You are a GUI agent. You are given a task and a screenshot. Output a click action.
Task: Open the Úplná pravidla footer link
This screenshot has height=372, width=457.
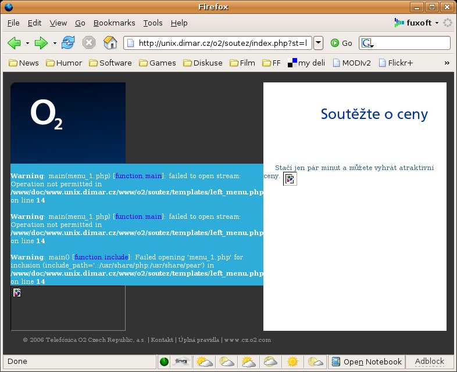[x=199, y=340]
